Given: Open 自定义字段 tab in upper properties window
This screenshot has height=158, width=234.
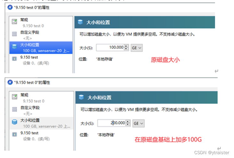Looking at the screenshot, I should click(41, 35).
